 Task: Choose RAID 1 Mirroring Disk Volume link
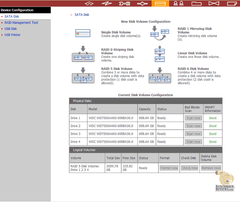click(x=195, y=30)
